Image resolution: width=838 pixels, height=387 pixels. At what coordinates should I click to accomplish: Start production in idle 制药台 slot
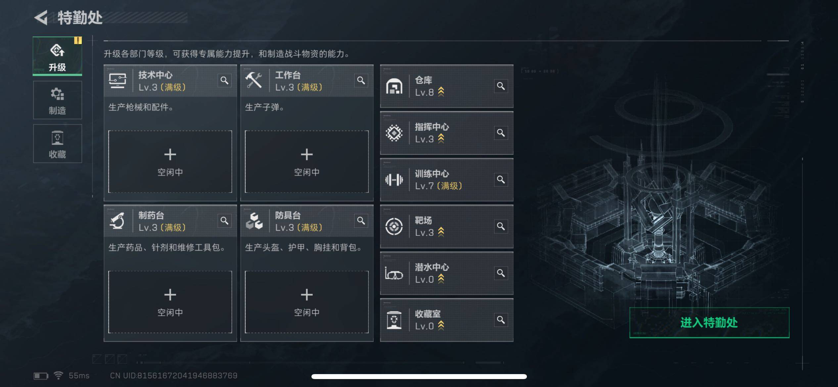coord(170,302)
